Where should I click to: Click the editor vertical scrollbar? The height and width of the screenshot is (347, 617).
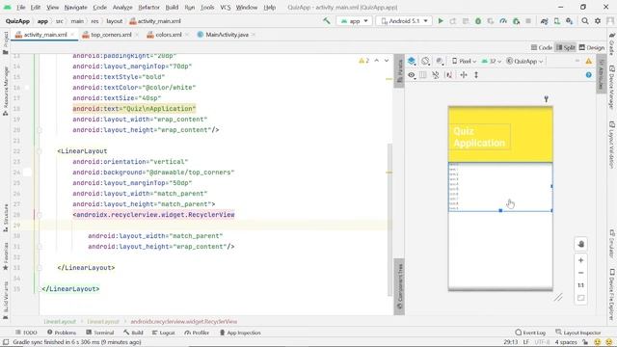coord(389,221)
